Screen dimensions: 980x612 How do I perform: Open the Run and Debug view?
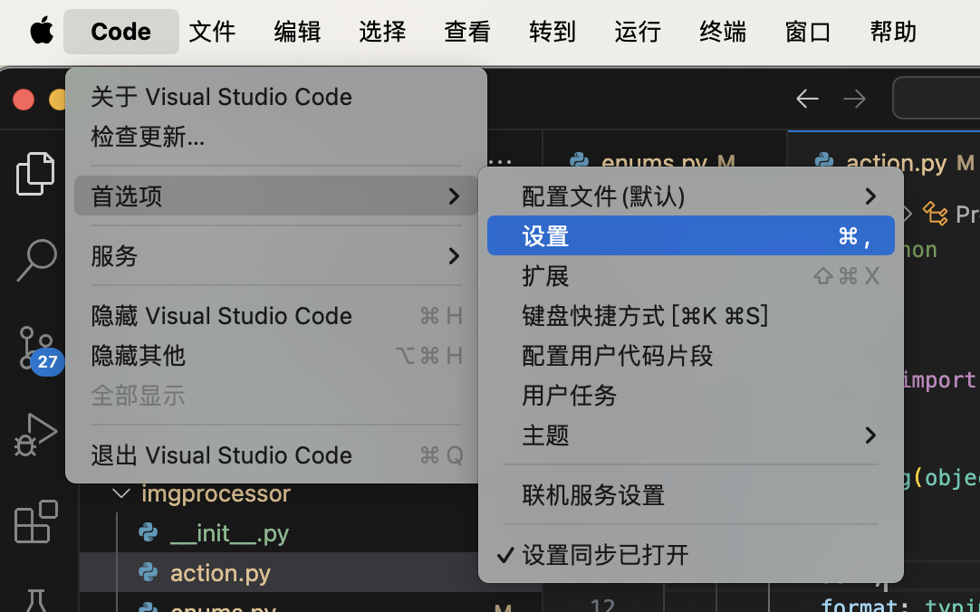click(35, 435)
